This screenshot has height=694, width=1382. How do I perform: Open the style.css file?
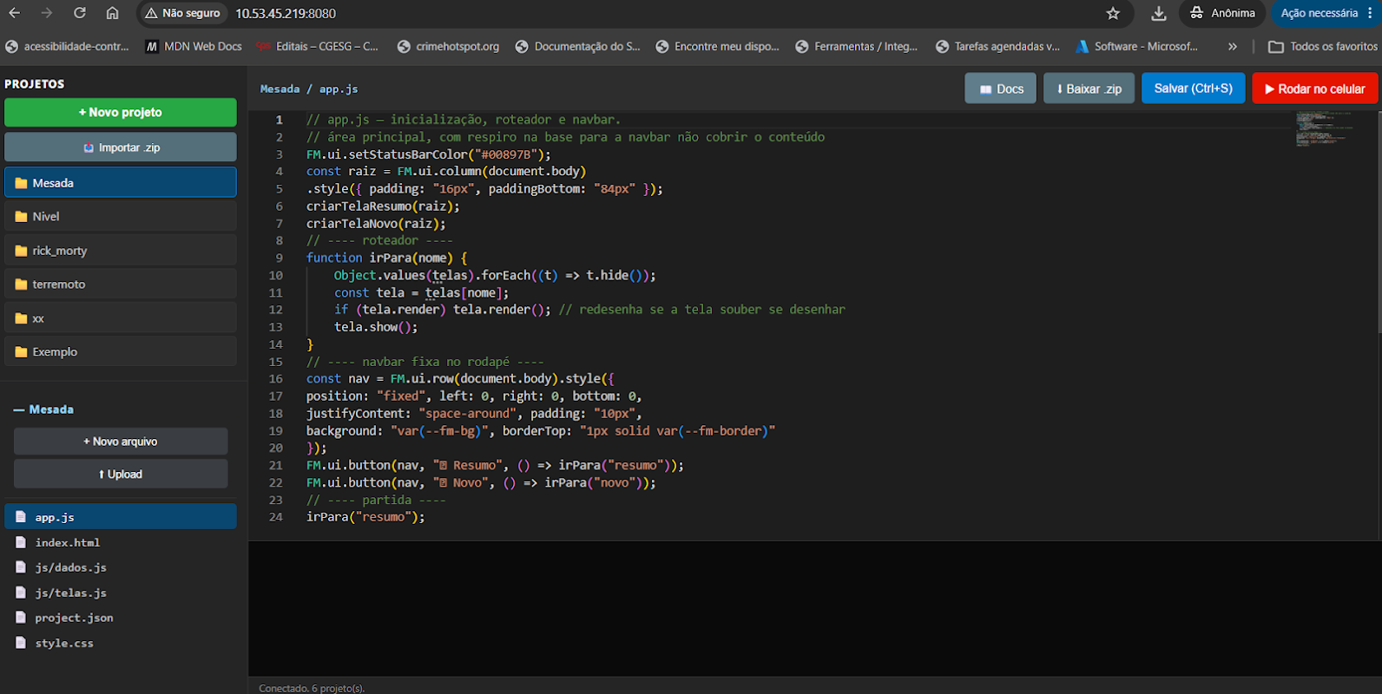(x=120, y=643)
